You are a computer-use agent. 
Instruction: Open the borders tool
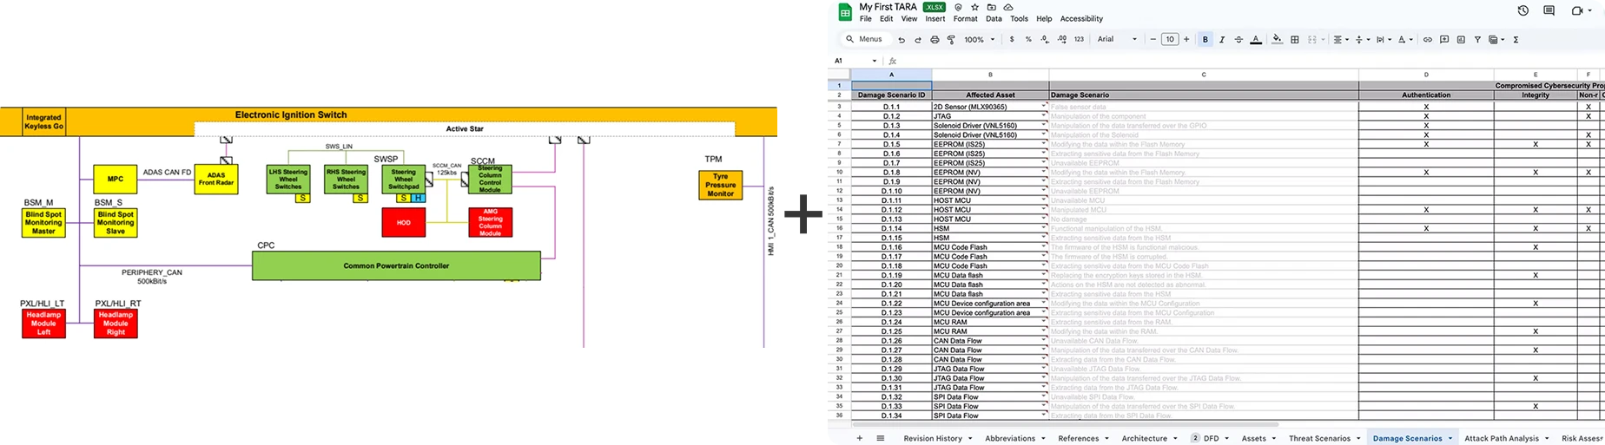[x=1295, y=39]
